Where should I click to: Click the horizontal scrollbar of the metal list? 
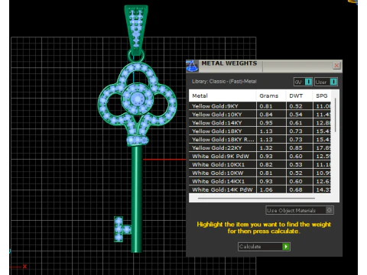(256, 198)
